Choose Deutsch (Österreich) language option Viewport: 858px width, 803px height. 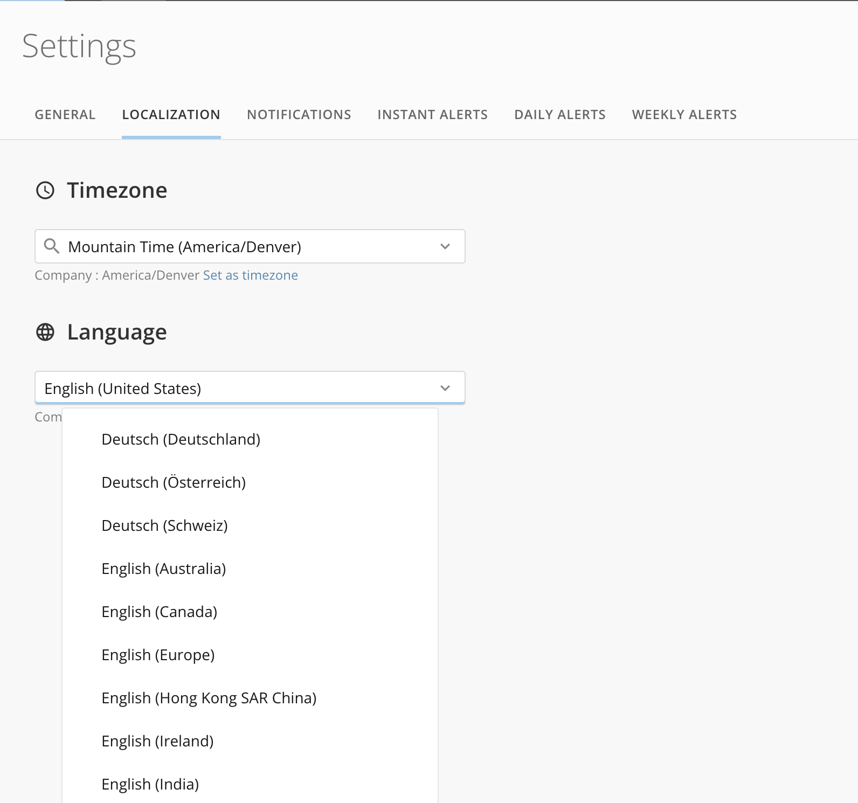(174, 482)
